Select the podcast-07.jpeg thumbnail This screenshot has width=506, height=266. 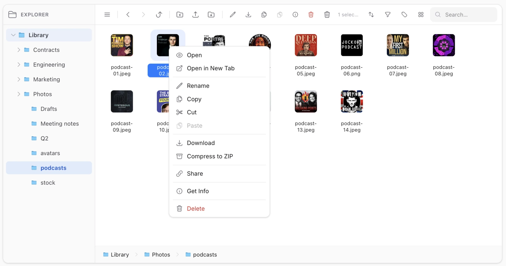(398, 45)
